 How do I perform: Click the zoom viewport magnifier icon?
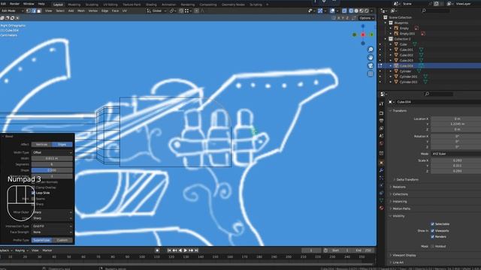point(371,49)
